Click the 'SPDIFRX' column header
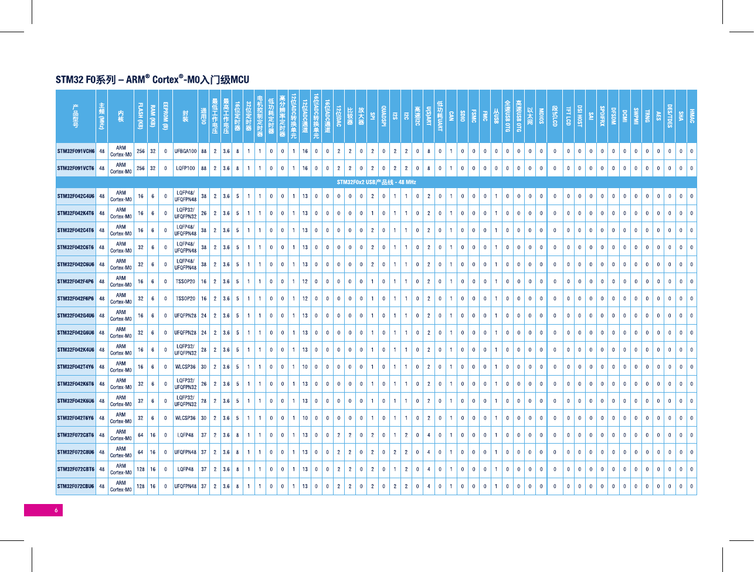This screenshot has height=572, width=754. coord(602,116)
